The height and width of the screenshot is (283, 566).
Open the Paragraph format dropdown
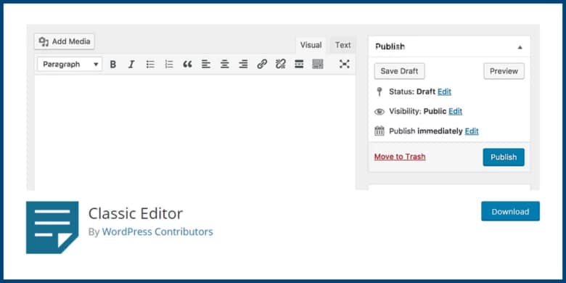70,65
